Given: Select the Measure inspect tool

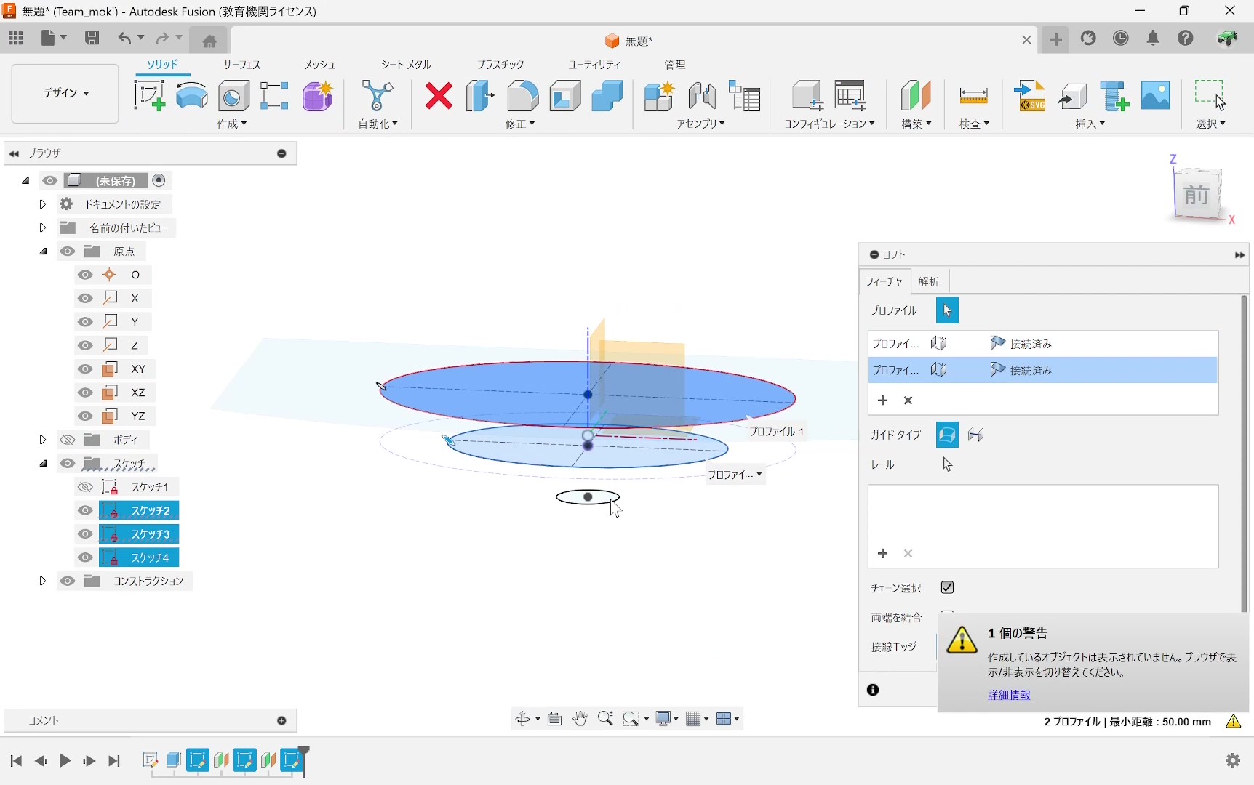Looking at the screenshot, I should 974,96.
